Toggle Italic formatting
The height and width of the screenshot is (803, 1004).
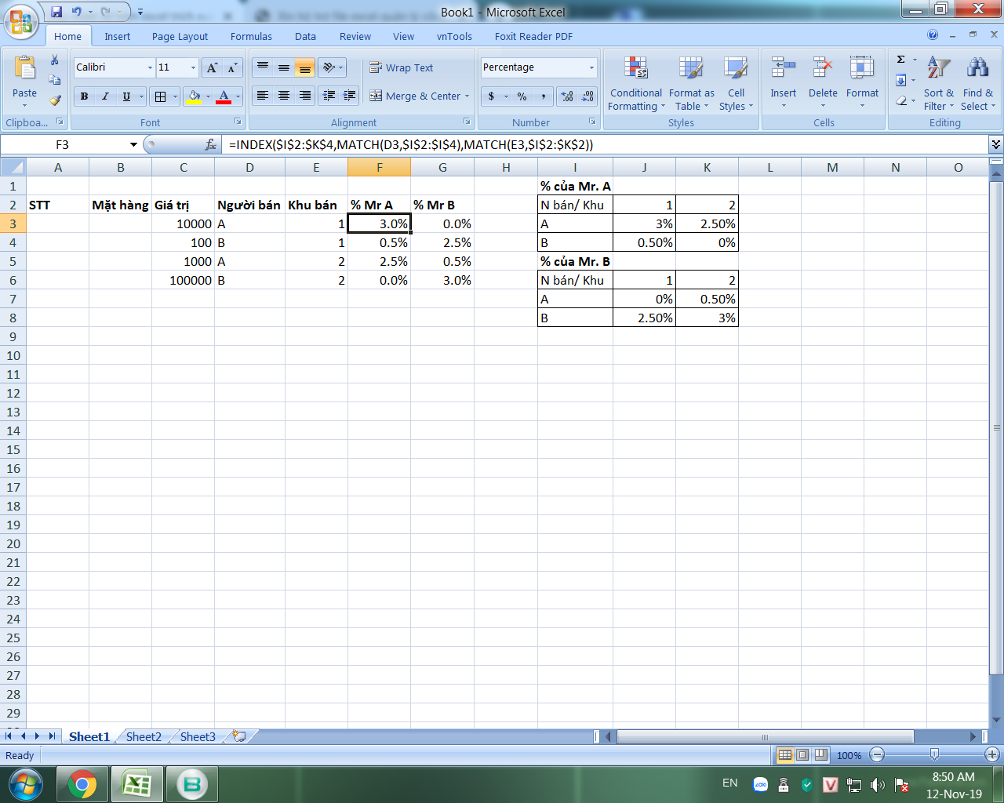(x=105, y=96)
